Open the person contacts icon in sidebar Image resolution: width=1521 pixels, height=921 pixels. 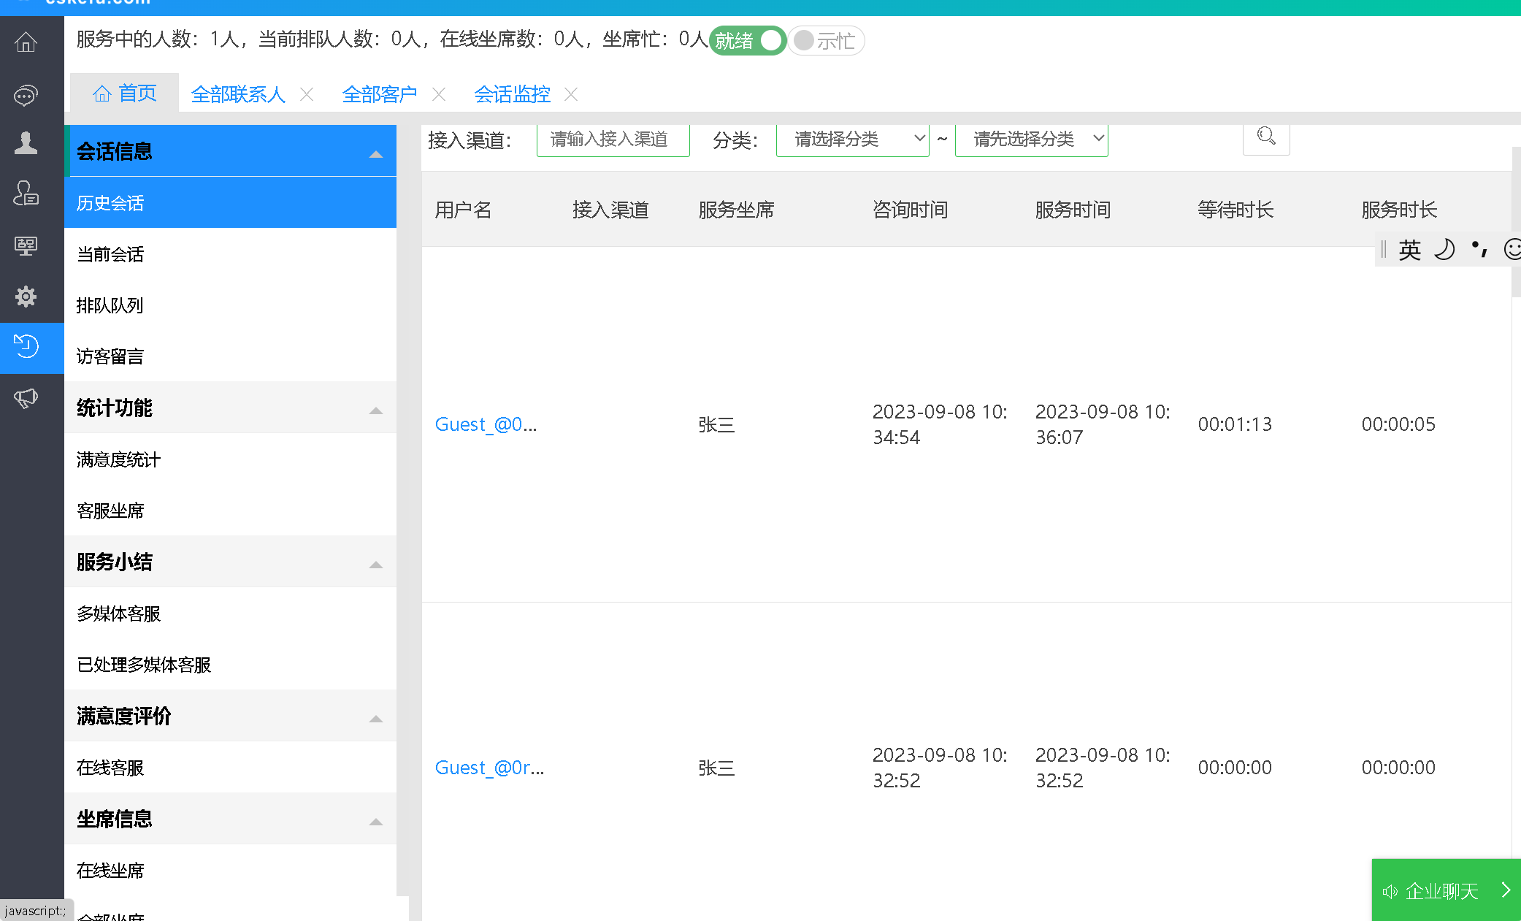[26, 142]
